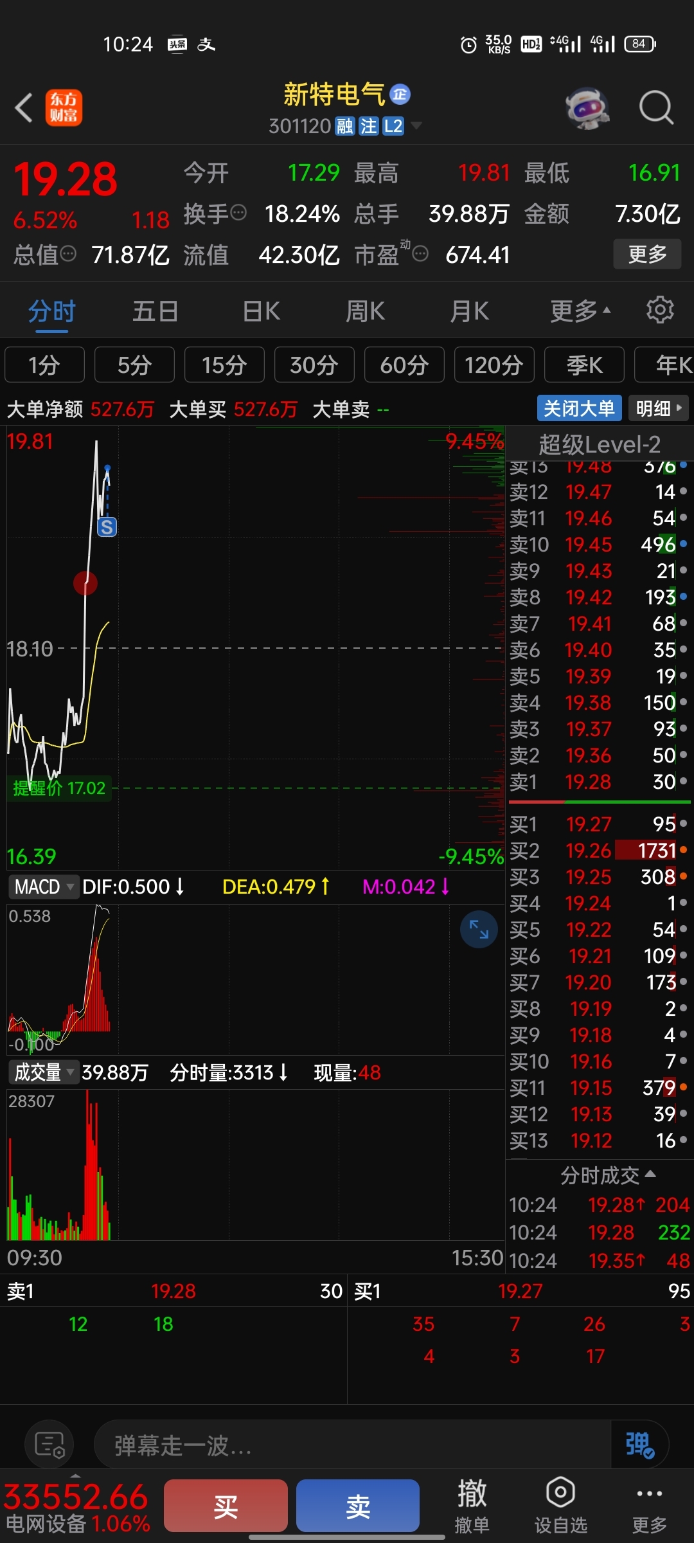
Task: Tap the current price 19.28 headline
Action: (66, 179)
